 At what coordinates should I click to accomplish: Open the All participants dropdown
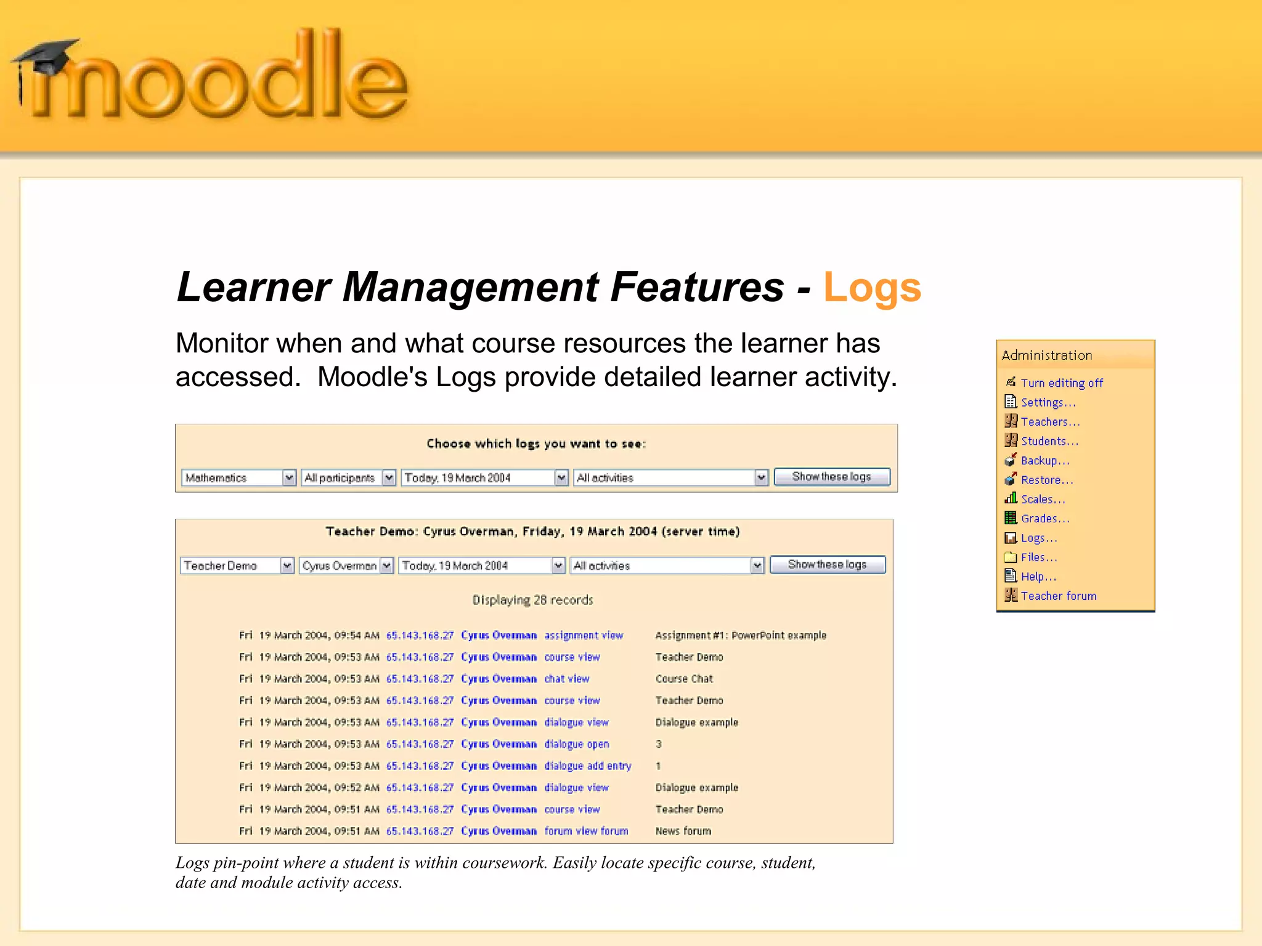pyautogui.click(x=348, y=477)
